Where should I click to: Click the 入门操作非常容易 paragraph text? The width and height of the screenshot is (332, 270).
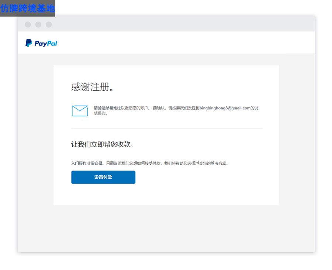149,163
